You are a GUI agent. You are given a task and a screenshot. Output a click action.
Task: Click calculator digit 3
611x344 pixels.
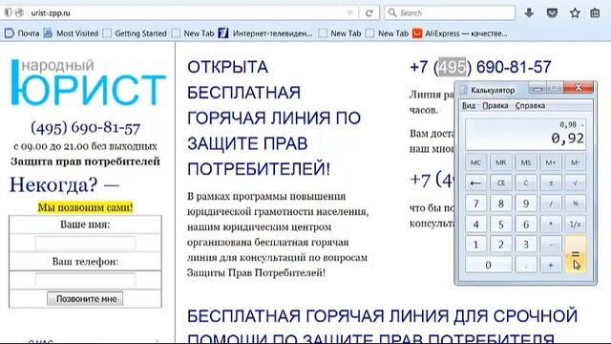[526, 245]
